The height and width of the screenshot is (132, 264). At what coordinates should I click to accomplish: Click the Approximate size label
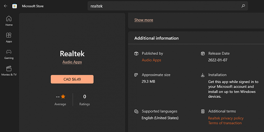(156, 75)
